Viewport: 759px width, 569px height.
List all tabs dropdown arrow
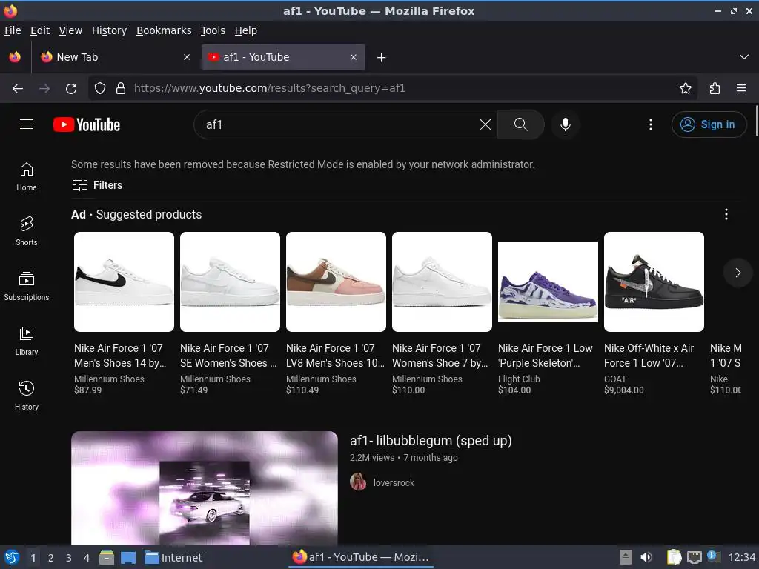click(744, 57)
